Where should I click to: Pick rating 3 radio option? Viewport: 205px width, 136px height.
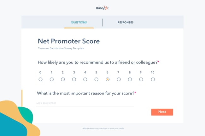(x=74, y=79)
